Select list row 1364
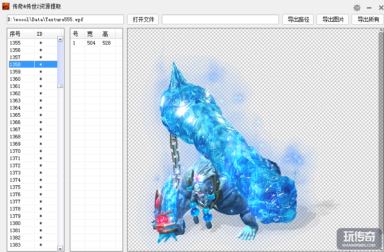The image size is (384, 252). pos(33,108)
